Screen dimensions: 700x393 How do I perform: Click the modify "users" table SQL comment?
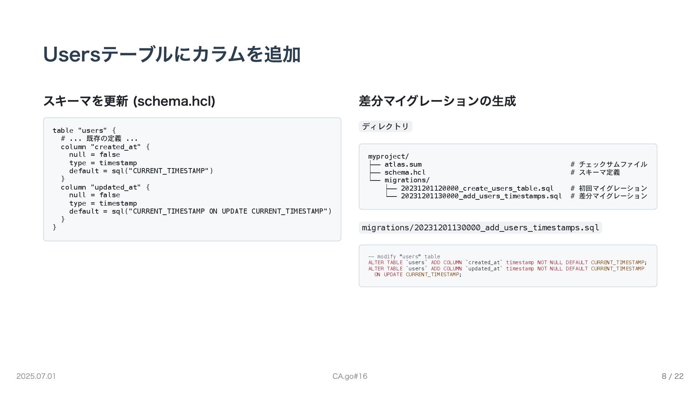point(404,257)
